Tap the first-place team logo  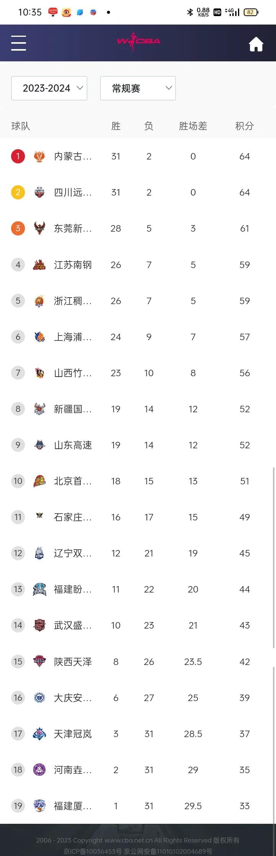pos(39,156)
